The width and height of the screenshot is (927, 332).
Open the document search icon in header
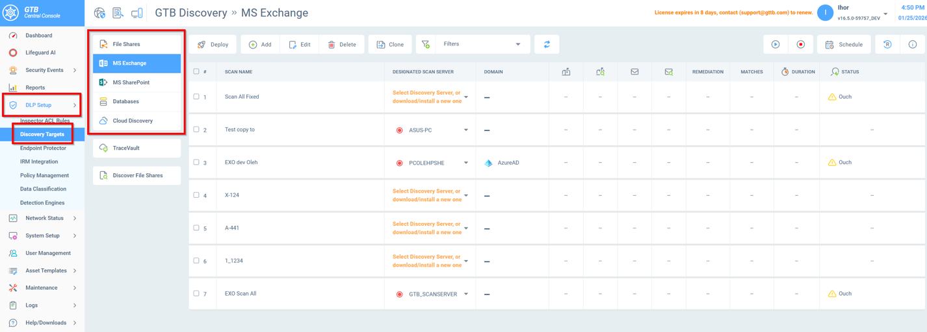tap(118, 13)
